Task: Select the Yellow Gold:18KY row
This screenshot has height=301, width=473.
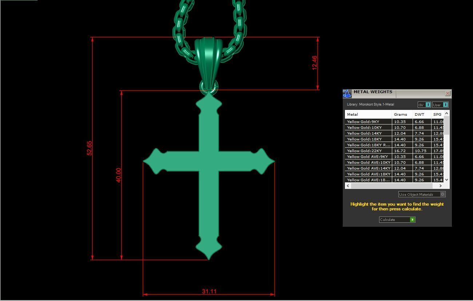Action: point(394,139)
